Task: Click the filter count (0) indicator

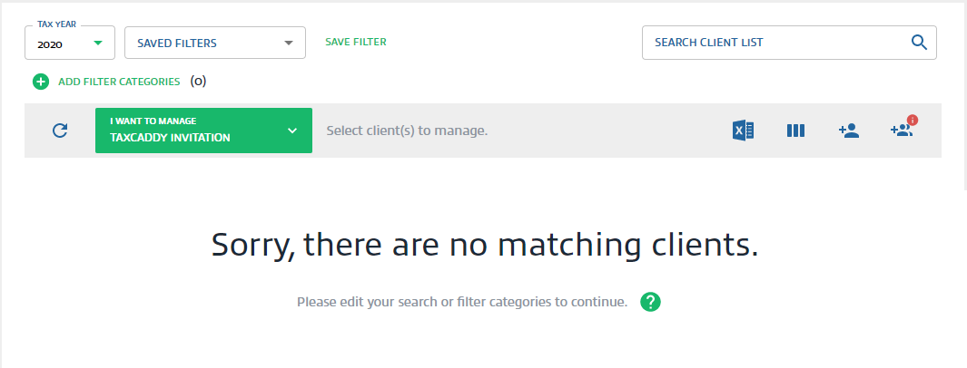Action: coord(198,82)
